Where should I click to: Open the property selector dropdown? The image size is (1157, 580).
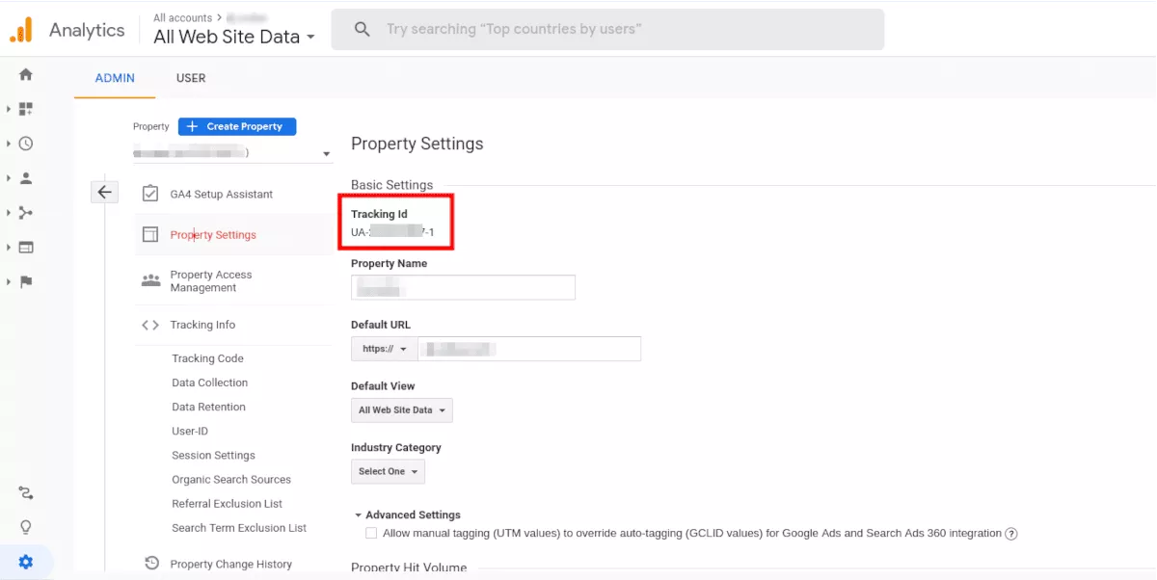point(232,153)
